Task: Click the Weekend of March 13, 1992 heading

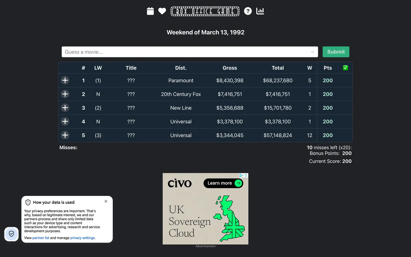Action: pos(206,32)
